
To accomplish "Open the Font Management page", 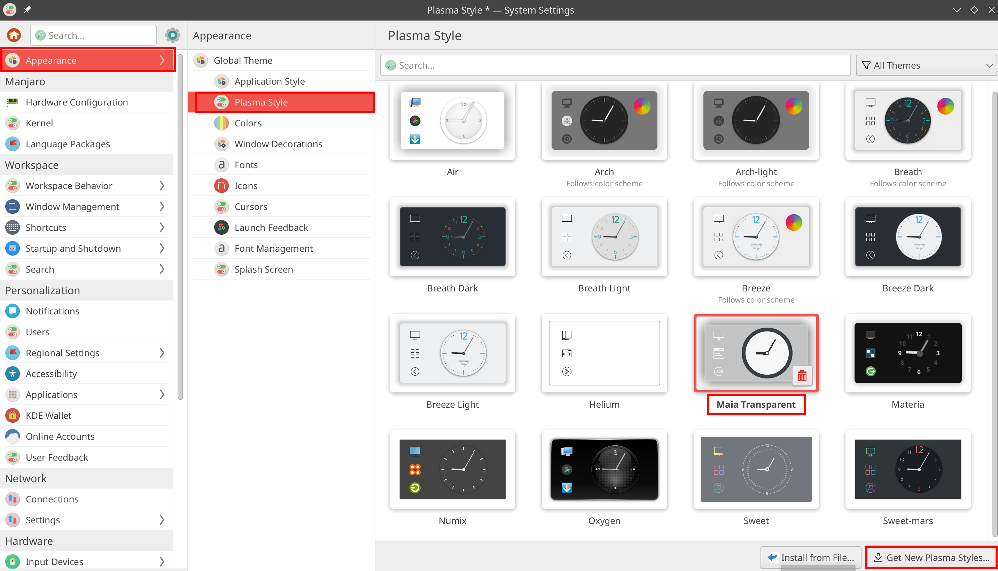I will [x=281, y=248].
